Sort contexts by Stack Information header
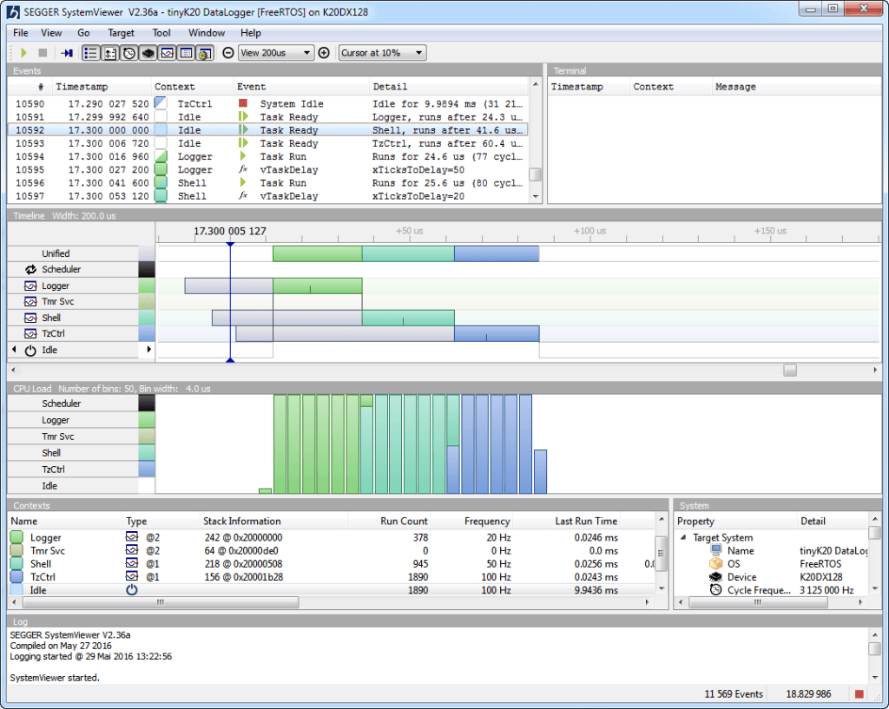 click(273, 521)
